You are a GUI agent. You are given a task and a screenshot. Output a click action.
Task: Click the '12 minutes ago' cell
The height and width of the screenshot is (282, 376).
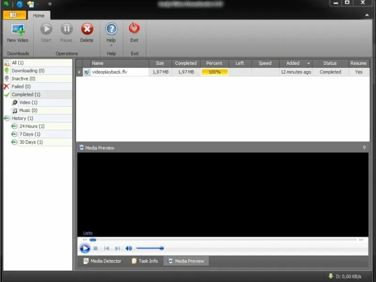296,72
